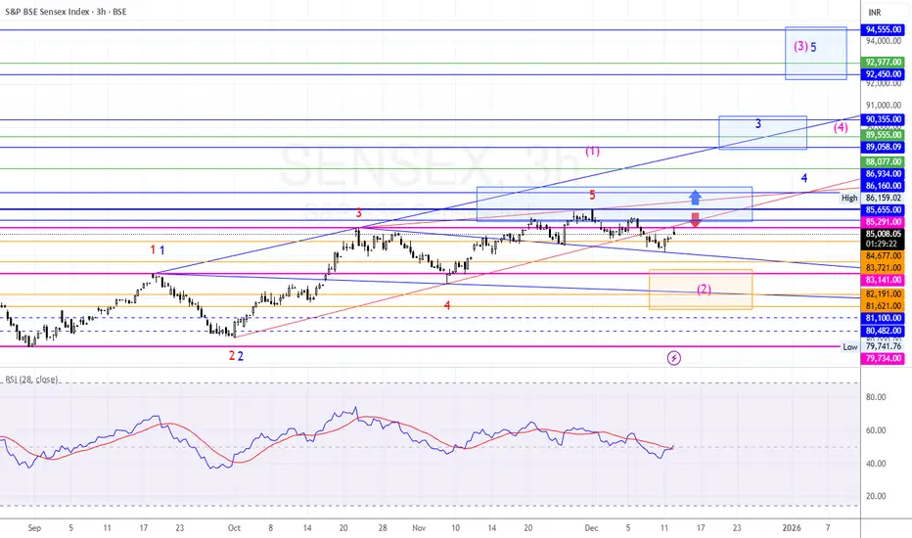
Task: Select the 92,450.00 price label
Action: click(x=884, y=74)
